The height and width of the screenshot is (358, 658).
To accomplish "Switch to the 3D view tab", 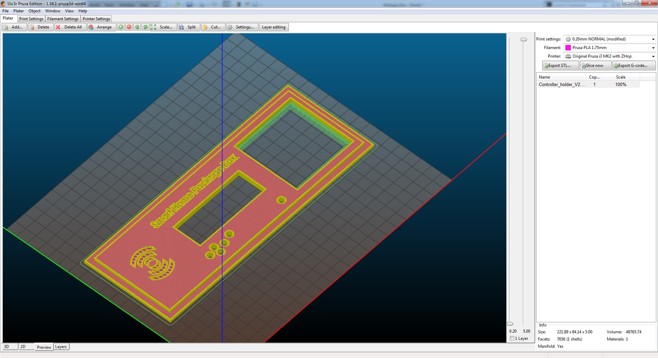I will (x=10, y=347).
